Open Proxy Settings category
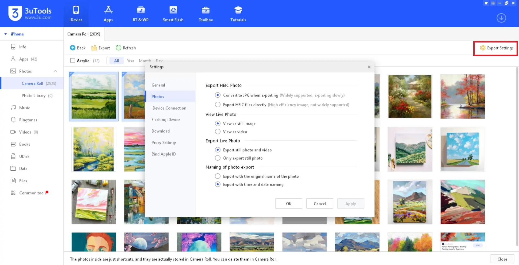 pos(170,143)
